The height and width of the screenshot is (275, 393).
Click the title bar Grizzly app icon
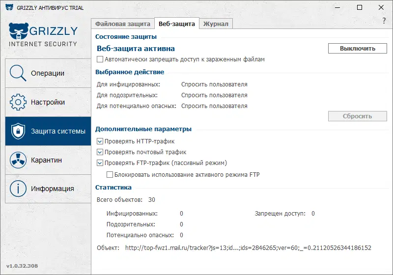[x=9, y=8]
